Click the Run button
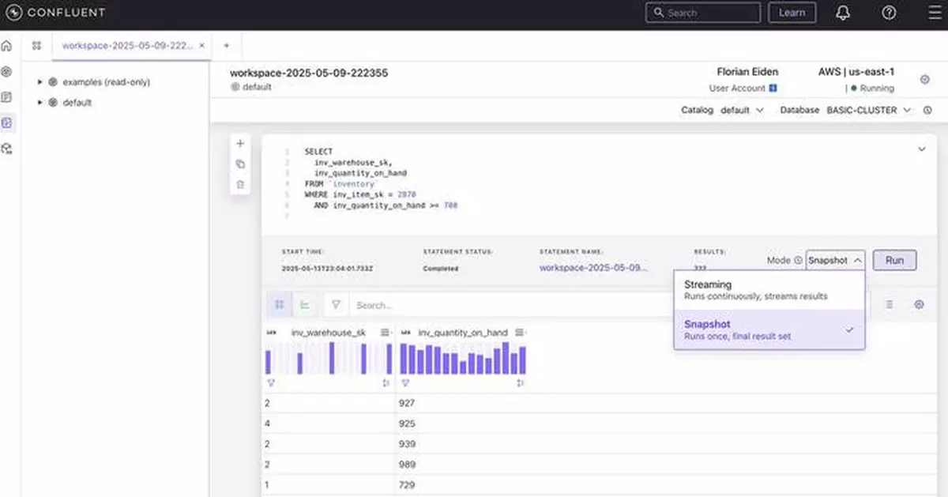 [x=893, y=260]
